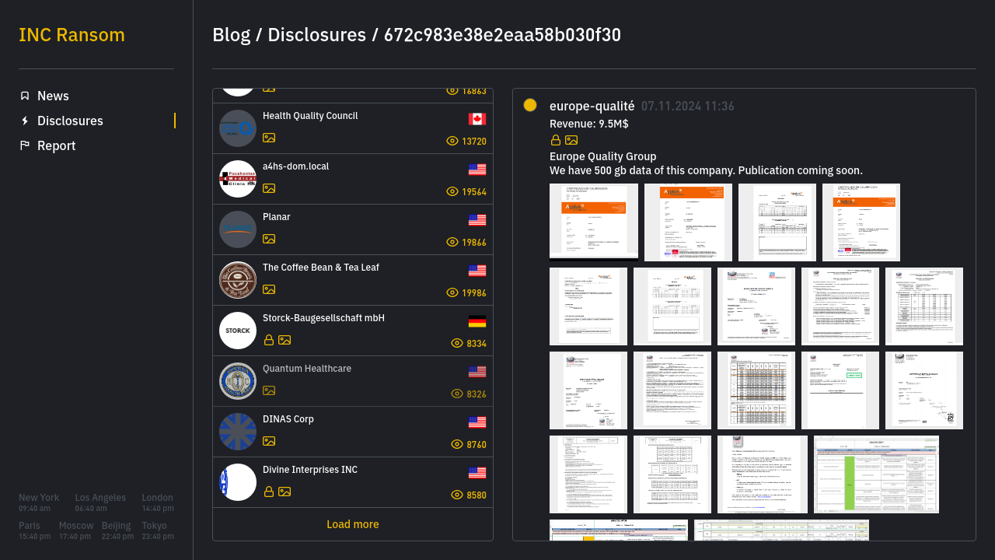Image resolution: width=995 pixels, height=560 pixels.
Task: Click the News bookmark icon in sidebar
Action: tap(25, 96)
